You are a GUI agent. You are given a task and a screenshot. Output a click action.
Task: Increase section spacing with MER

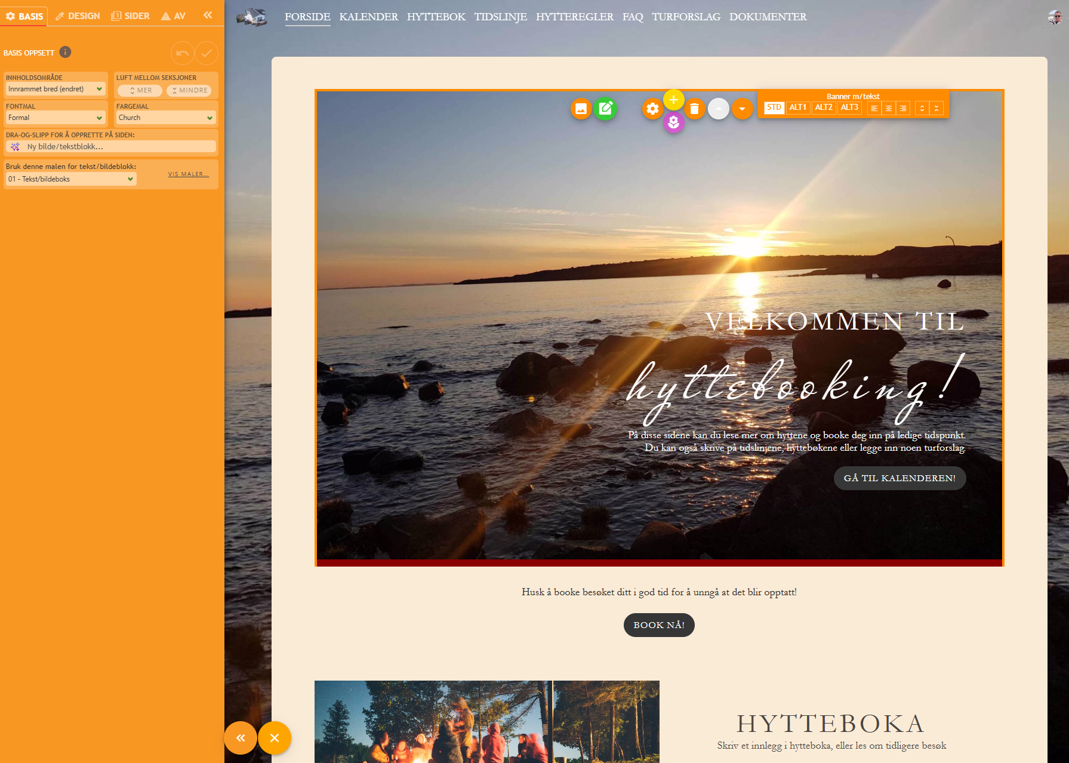140,90
